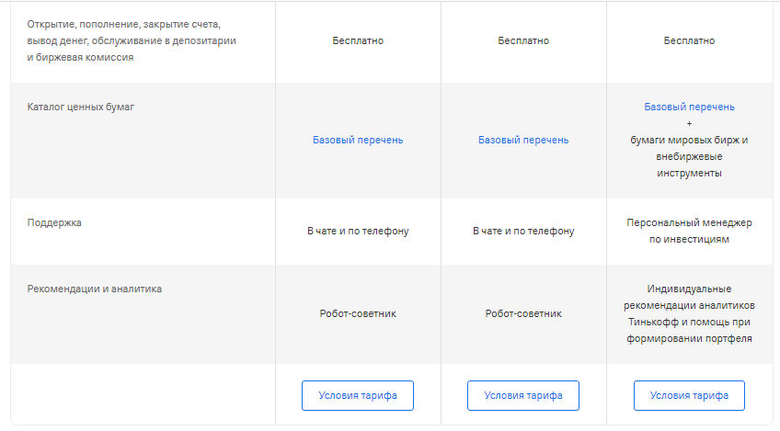The image size is (780, 431).
Task: Open Базовый перечень link above мировых бирж text
Action: 689,107
